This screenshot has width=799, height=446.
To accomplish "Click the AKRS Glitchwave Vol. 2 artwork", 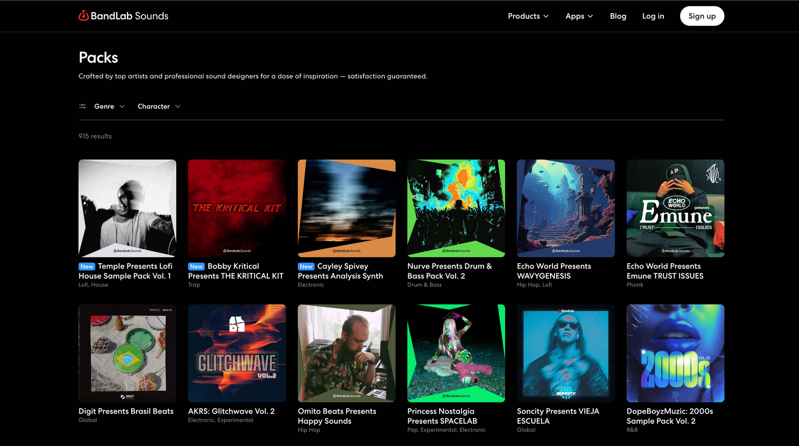I will click(x=237, y=353).
